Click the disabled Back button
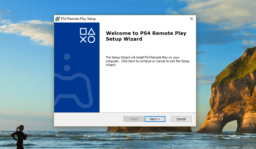256x149 pixels. 133,119
